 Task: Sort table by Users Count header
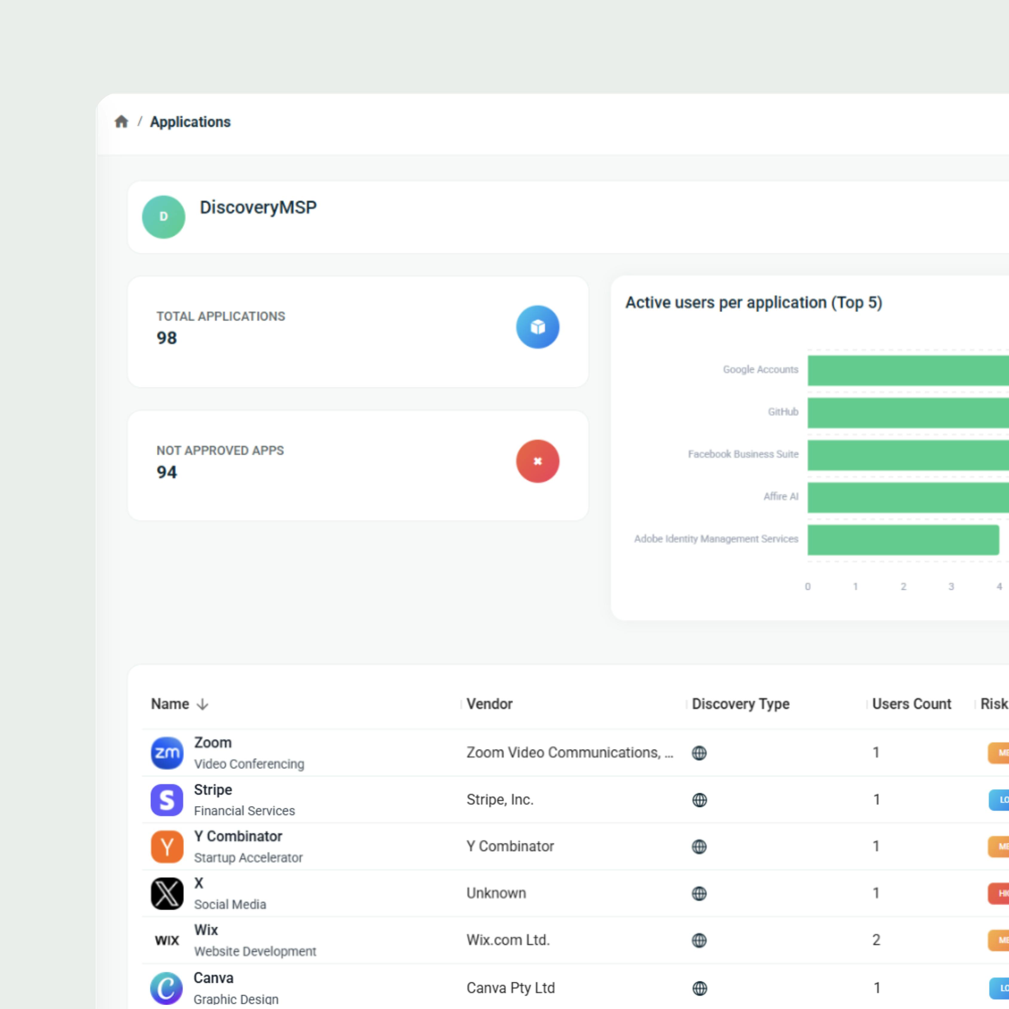click(x=911, y=704)
